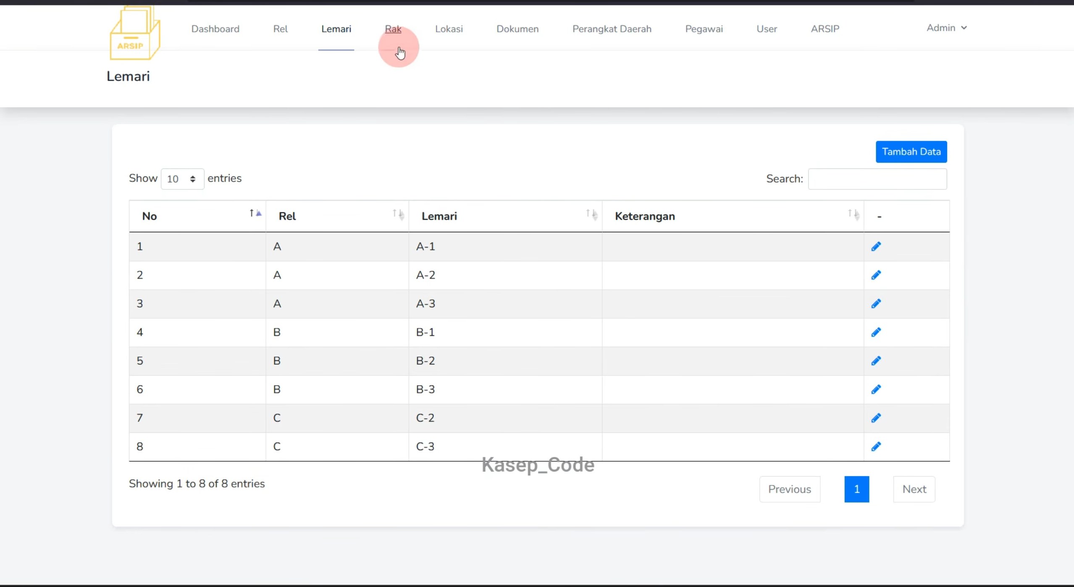Click the A-3 lemari cell
1074x587 pixels.
click(x=505, y=304)
